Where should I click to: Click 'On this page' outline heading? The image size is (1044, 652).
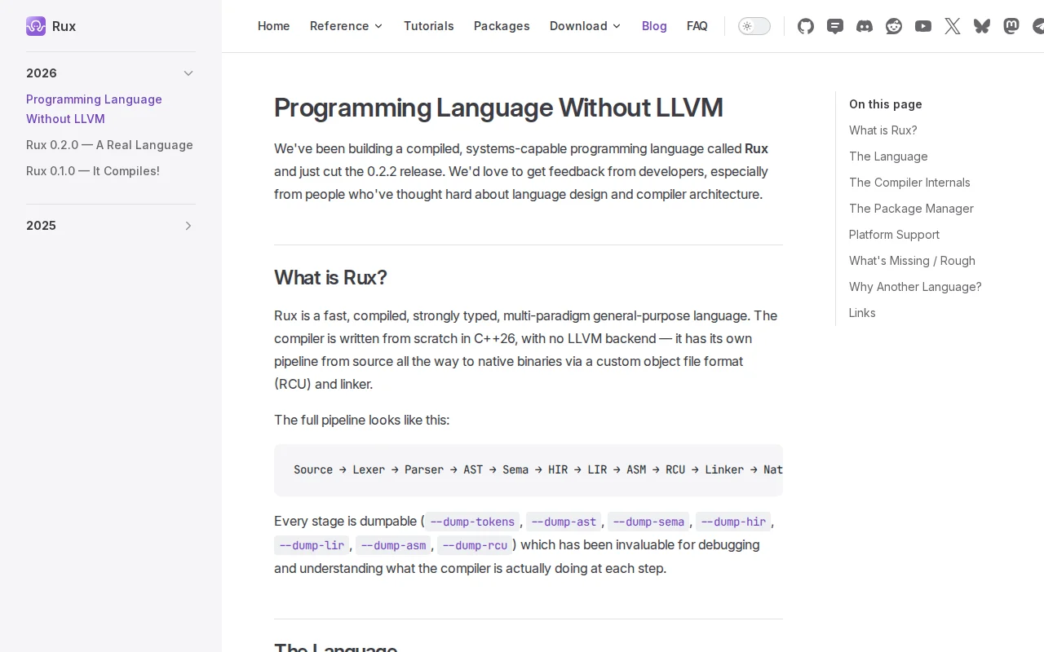pos(886,104)
